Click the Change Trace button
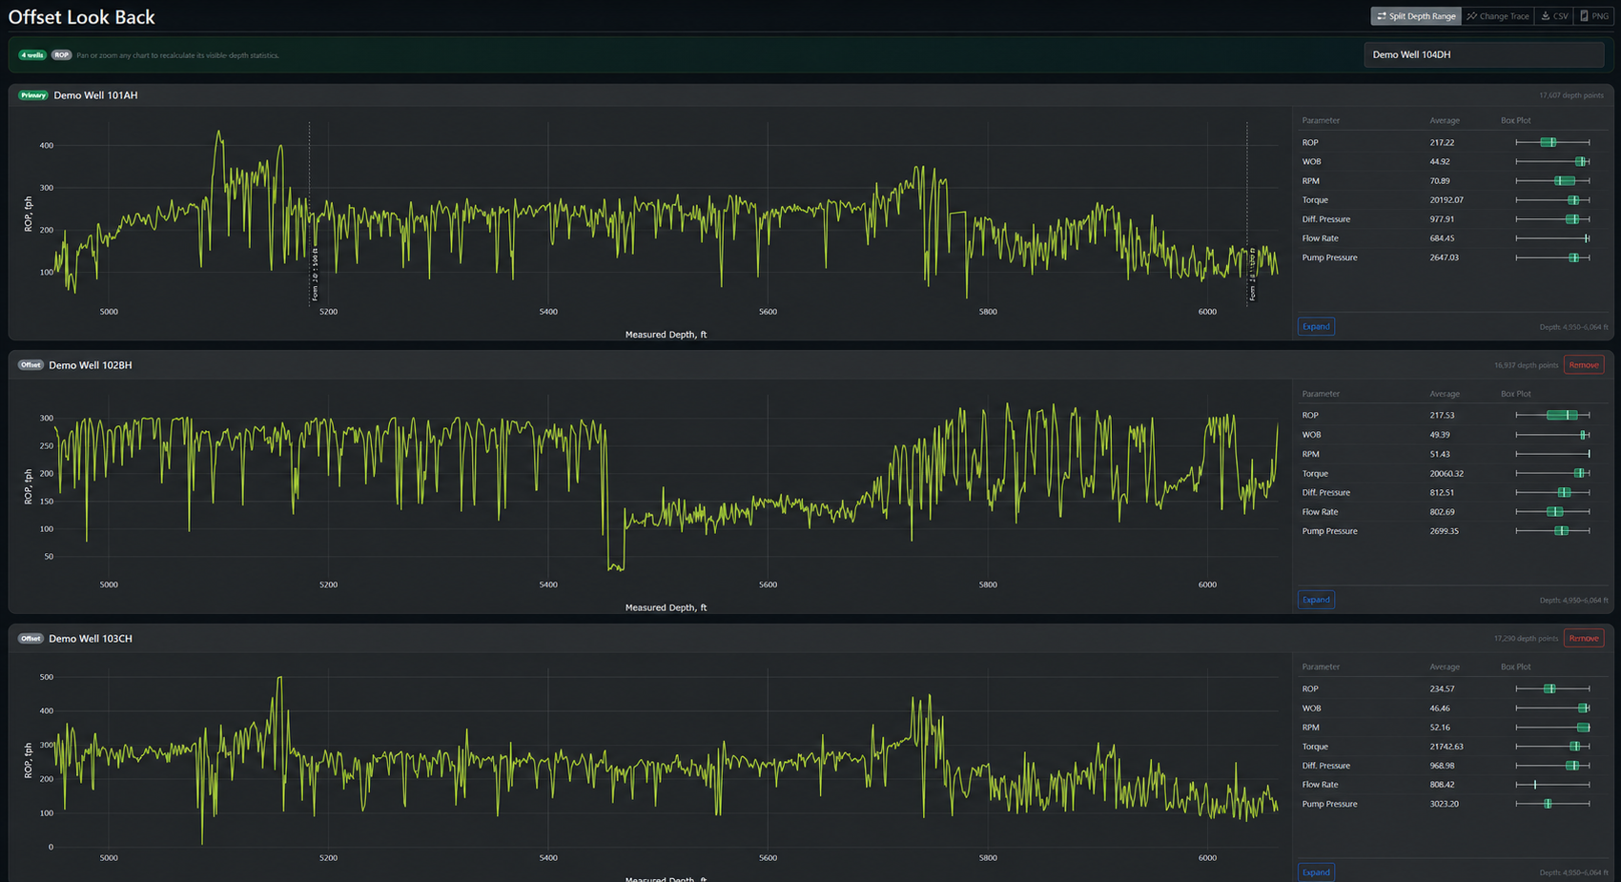The image size is (1621, 882). pos(1498,16)
